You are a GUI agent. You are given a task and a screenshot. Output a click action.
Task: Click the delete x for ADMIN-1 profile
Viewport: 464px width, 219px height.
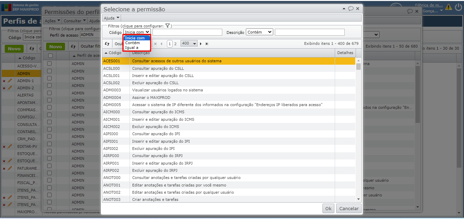(4, 81)
